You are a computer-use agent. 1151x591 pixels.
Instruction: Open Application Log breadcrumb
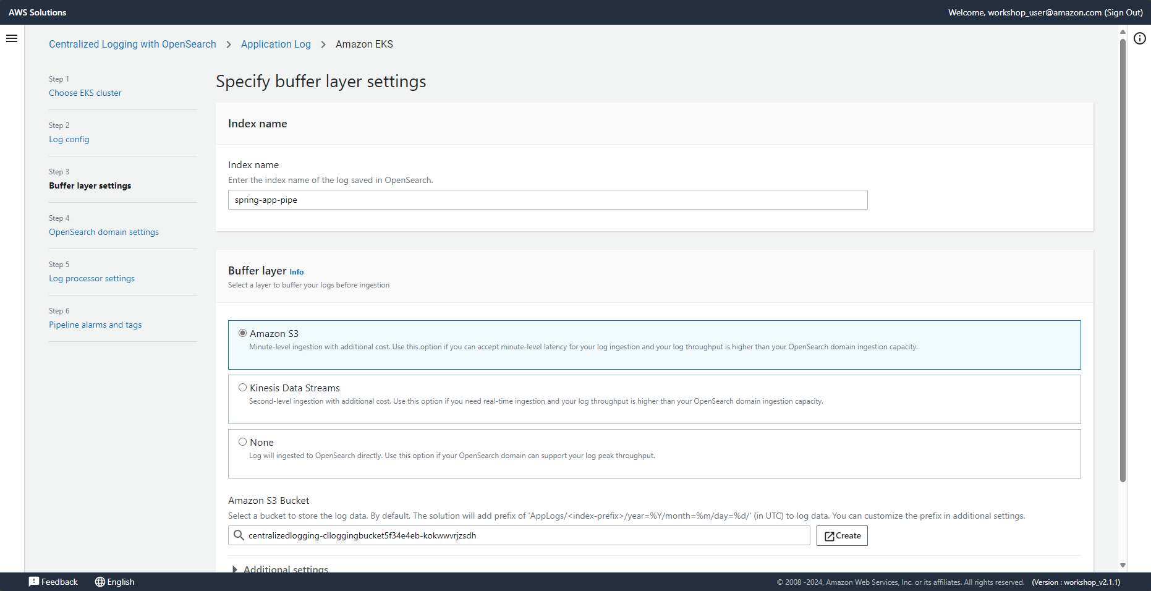pos(276,44)
